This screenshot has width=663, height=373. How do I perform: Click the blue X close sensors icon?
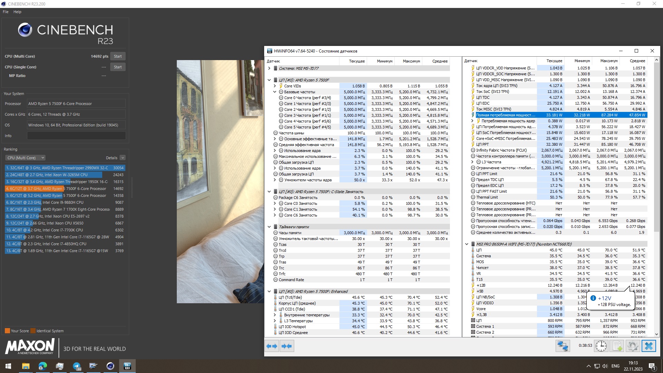(649, 346)
